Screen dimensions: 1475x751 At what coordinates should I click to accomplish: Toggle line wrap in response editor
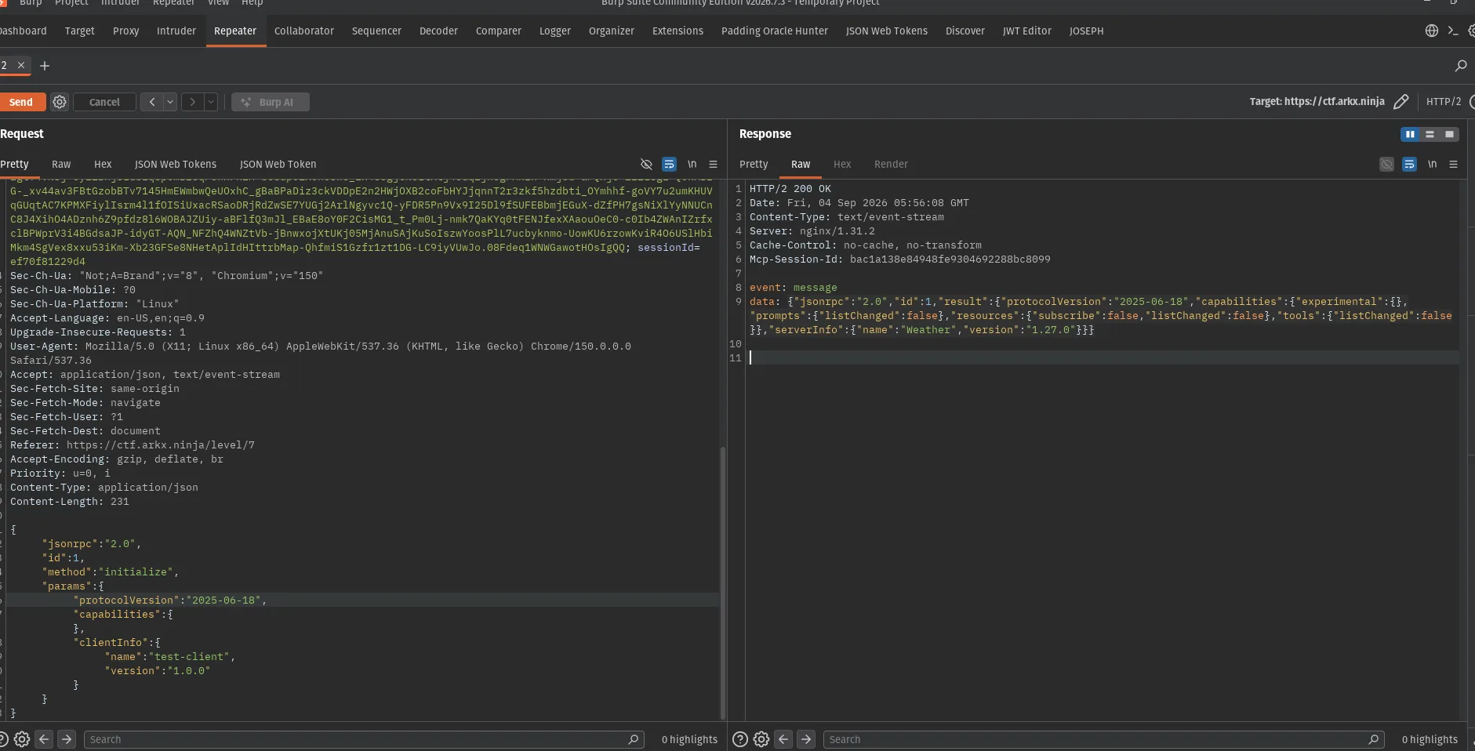(1409, 164)
